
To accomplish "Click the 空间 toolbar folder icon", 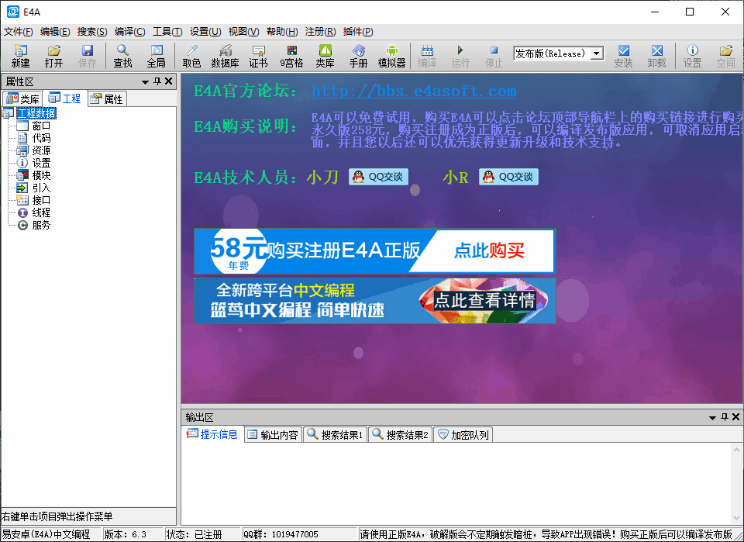I will pos(725,56).
